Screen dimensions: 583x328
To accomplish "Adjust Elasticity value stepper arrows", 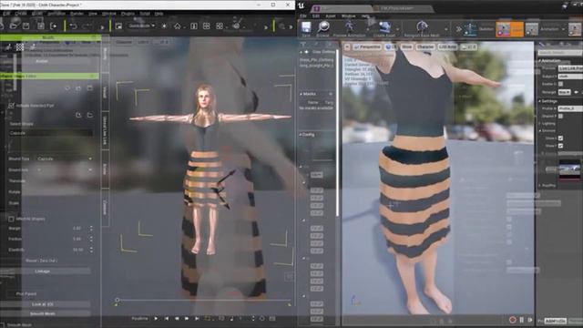I will 91,250.
